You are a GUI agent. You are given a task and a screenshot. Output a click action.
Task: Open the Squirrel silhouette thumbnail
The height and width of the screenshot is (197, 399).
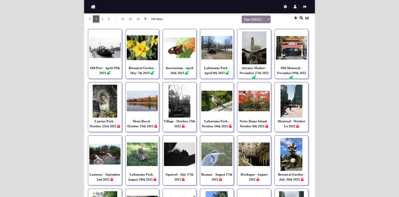(x=180, y=154)
